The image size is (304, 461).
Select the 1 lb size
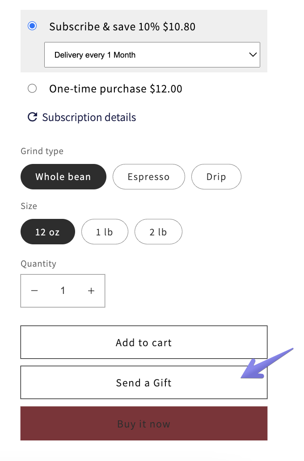pos(105,232)
